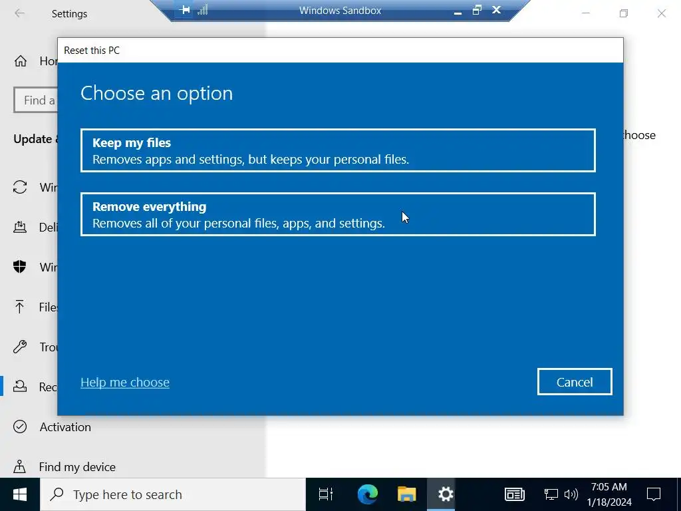Open the Windows Security shield icon

point(19,266)
